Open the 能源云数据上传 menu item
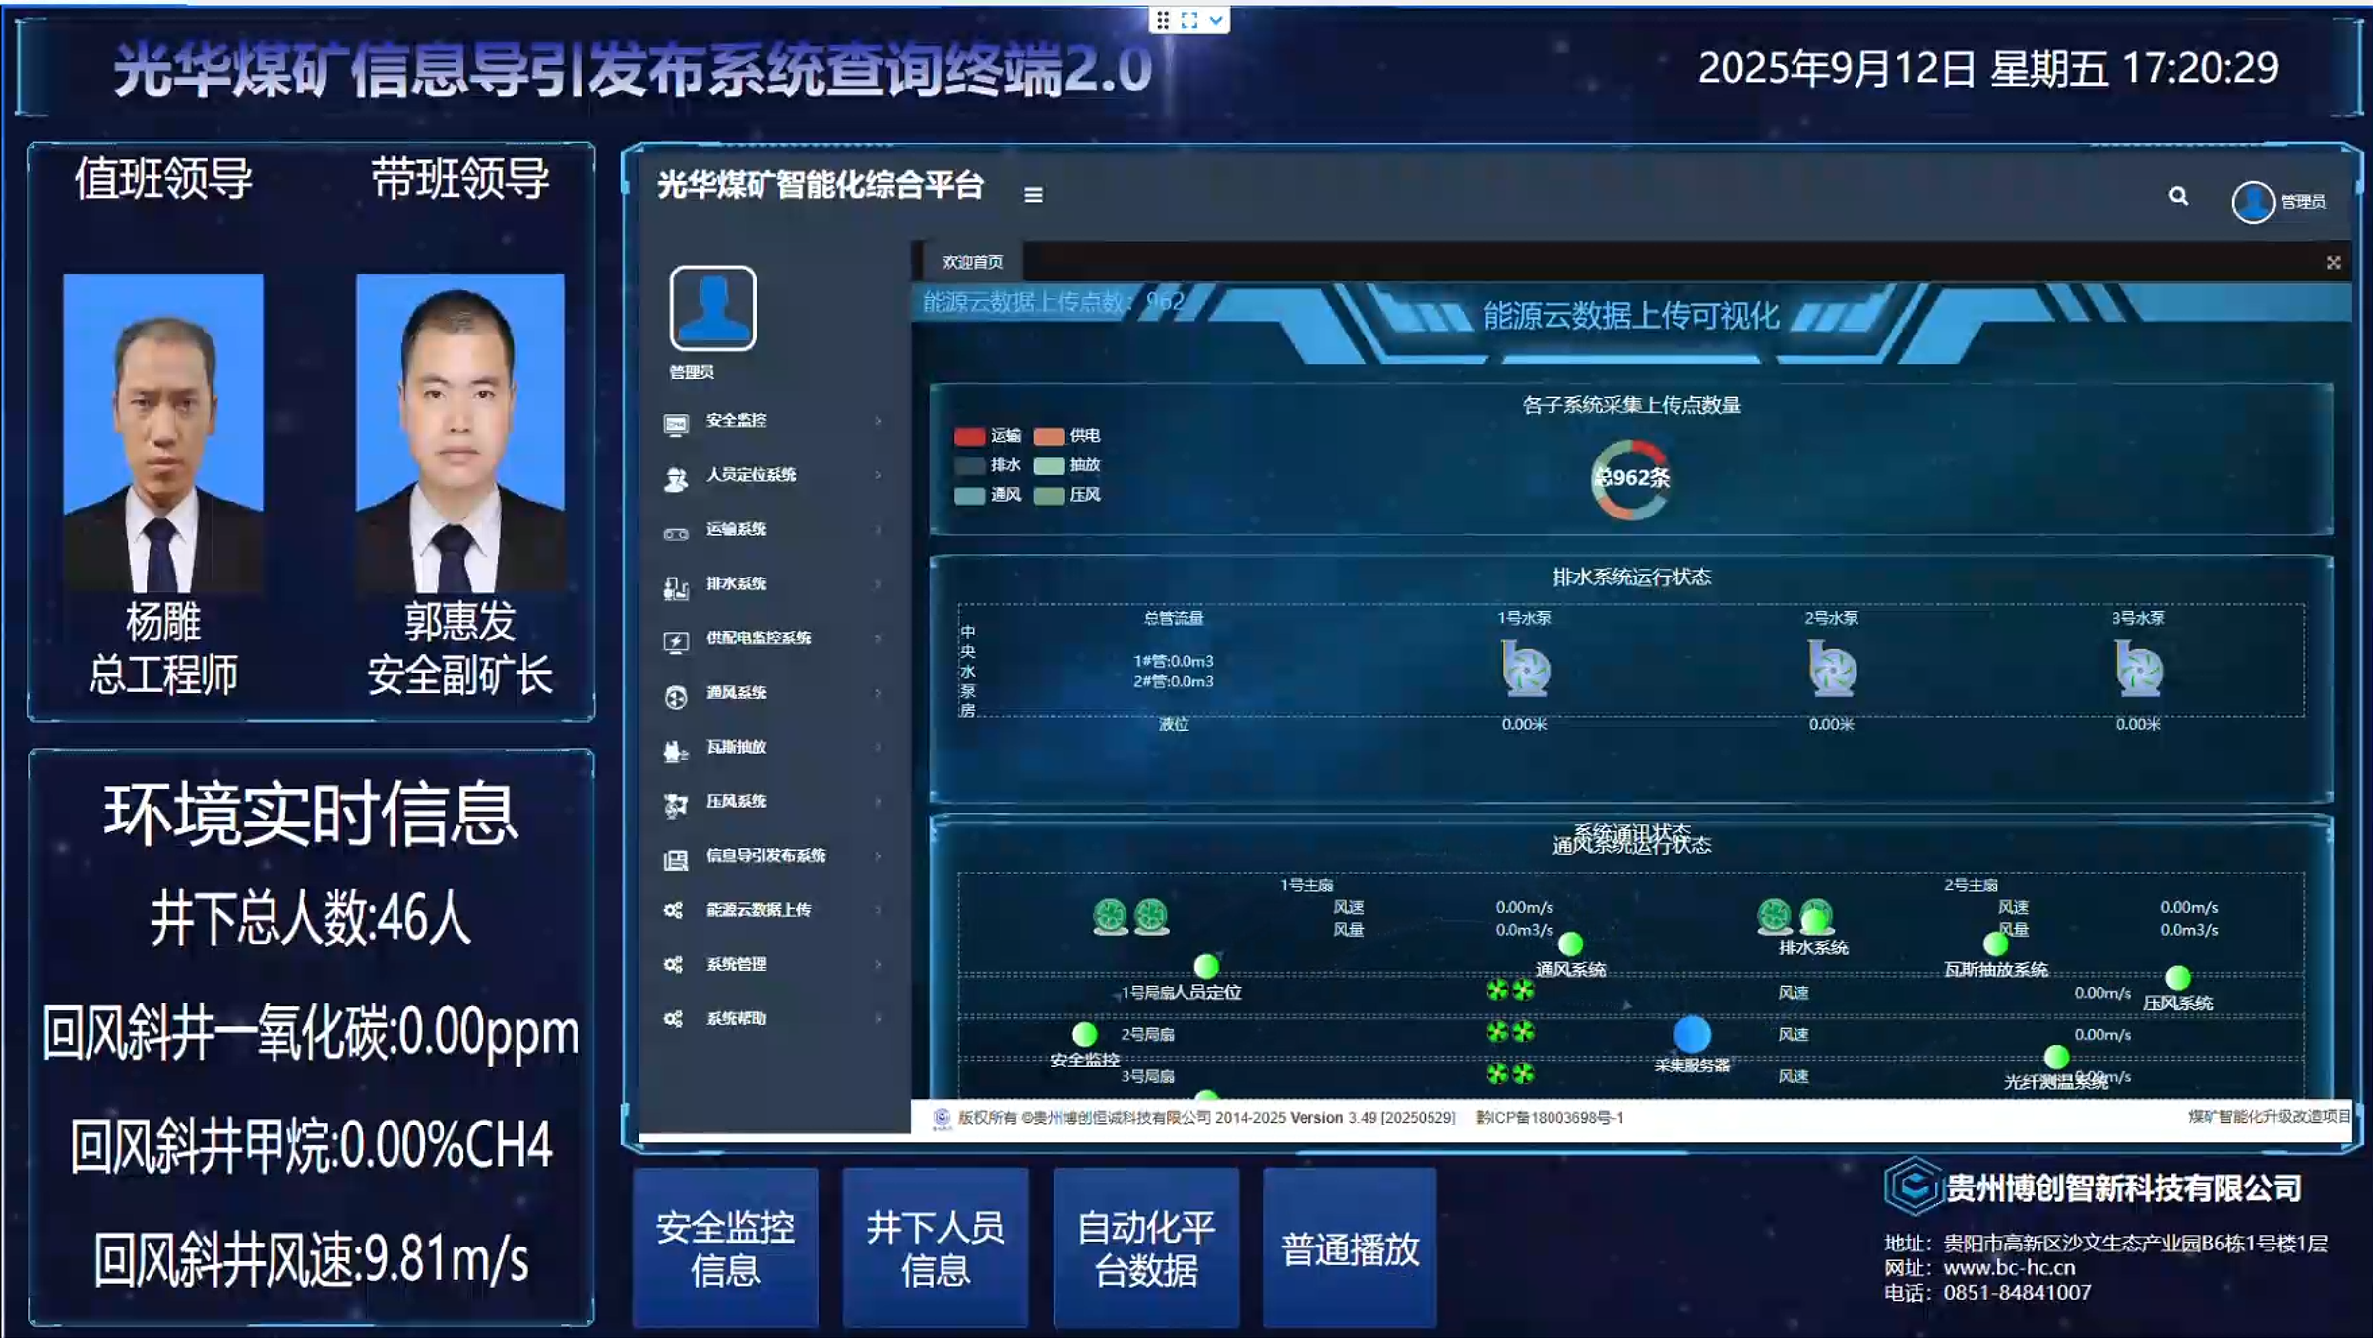2373x1338 pixels. click(758, 910)
